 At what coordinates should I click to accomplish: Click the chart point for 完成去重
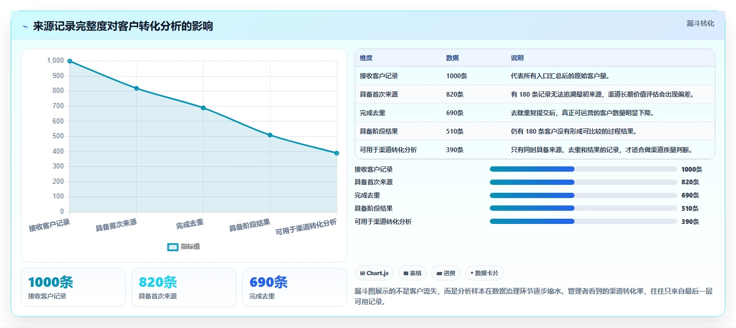(x=203, y=108)
